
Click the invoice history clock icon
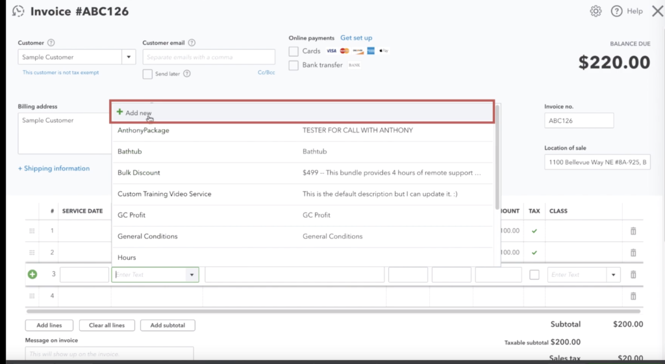click(x=18, y=11)
